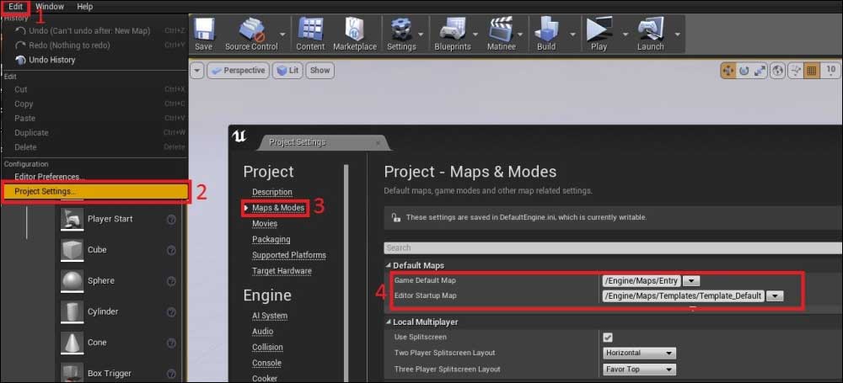Toggle world coordinate system globe icon

tap(777, 71)
